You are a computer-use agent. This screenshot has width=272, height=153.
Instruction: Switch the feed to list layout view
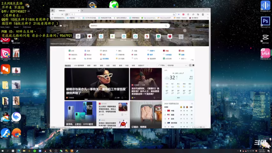pyautogui.click(x=193, y=65)
